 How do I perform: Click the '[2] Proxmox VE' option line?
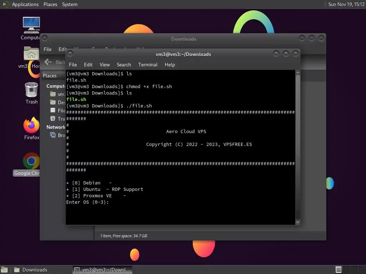(x=96, y=196)
